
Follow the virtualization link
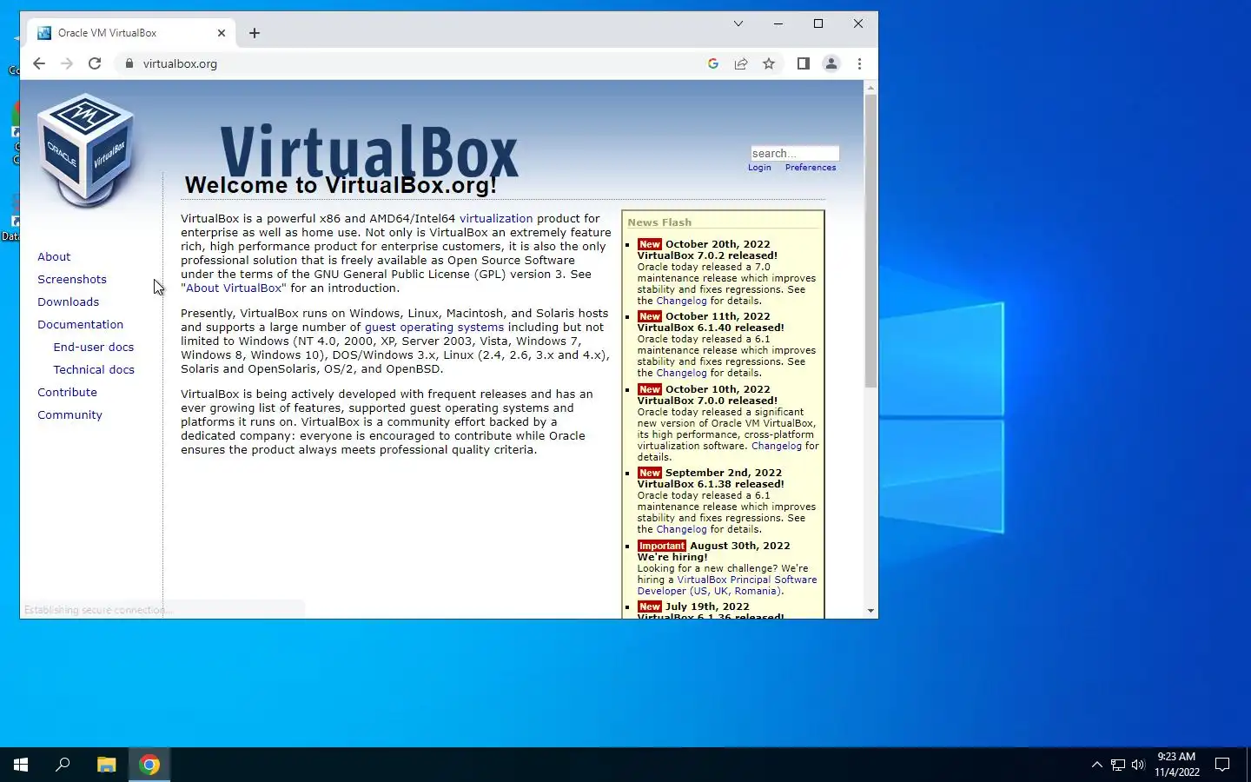[x=496, y=219]
